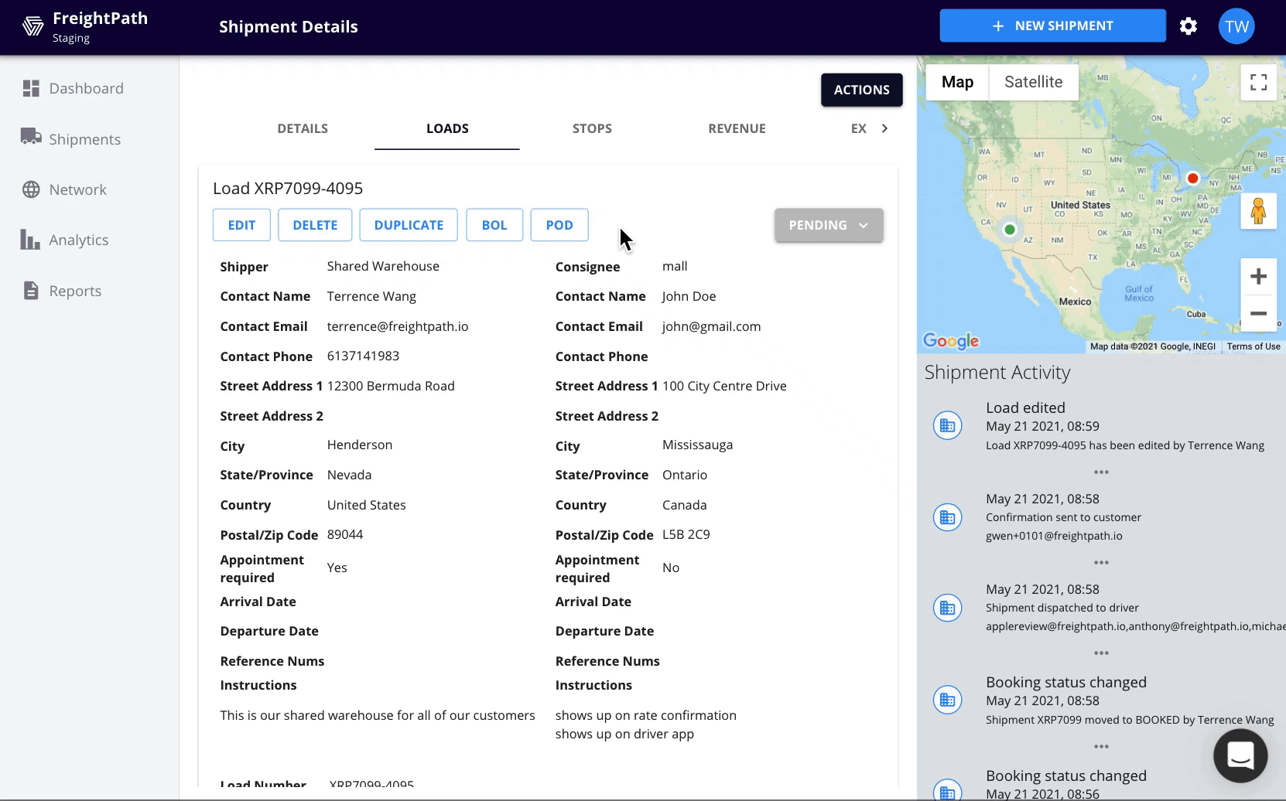
Task: Open Network globe icon in sidebar
Action: pos(31,189)
